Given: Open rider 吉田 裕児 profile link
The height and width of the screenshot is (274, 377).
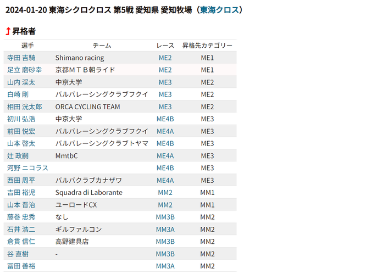Looking at the screenshot, I should [21, 192].
